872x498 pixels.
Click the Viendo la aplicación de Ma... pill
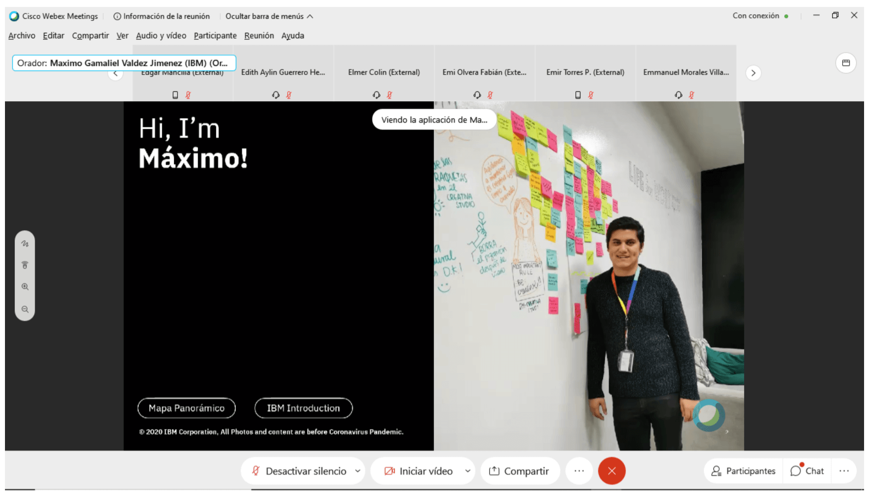(434, 120)
